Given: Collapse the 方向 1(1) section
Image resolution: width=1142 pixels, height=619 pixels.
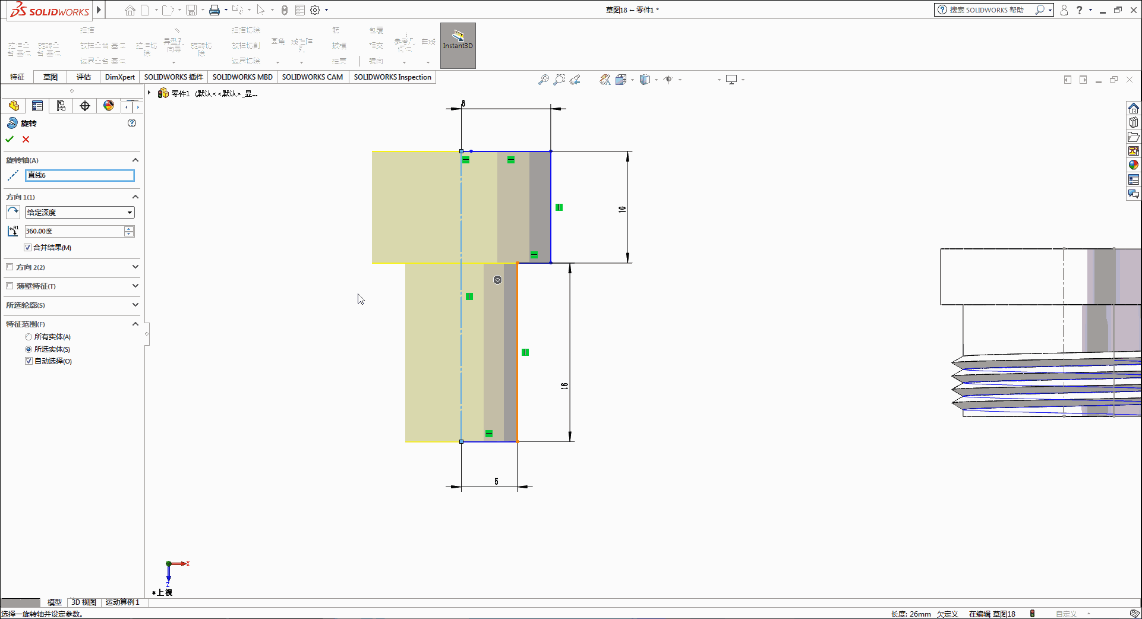Looking at the screenshot, I should tap(135, 197).
